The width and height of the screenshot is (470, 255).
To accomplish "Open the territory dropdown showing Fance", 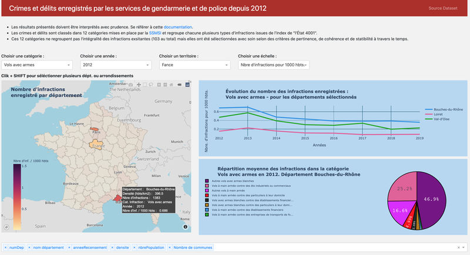I will point(195,65).
